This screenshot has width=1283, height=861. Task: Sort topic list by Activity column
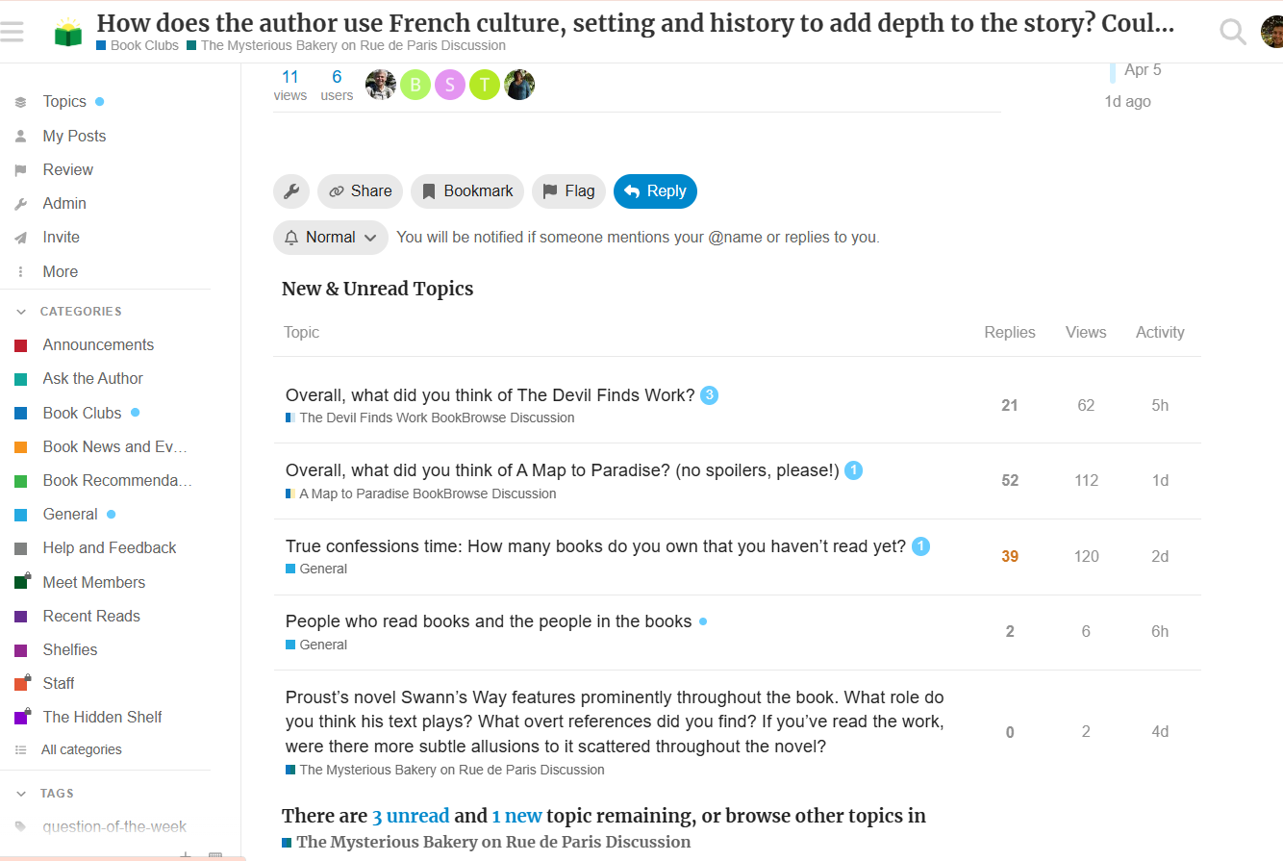1160,332
